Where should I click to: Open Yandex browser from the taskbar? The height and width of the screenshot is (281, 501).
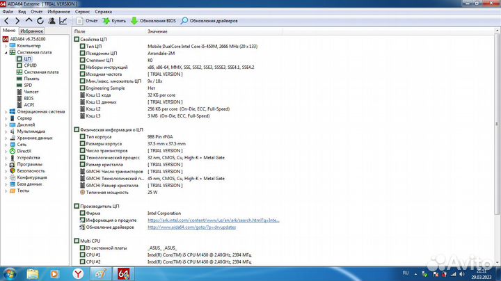click(x=78, y=274)
